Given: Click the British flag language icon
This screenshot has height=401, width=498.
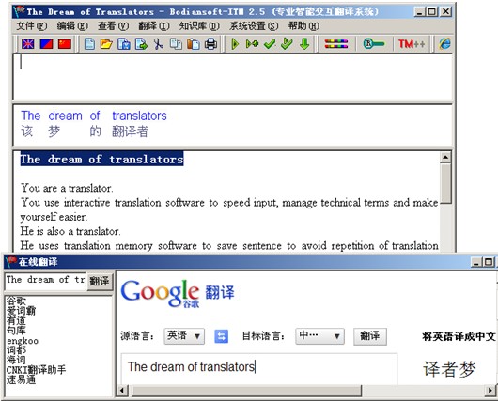Looking at the screenshot, I should (x=28, y=44).
